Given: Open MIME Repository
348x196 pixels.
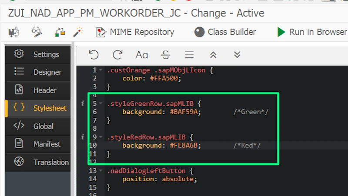Looking at the screenshot, I should tap(135, 32).
